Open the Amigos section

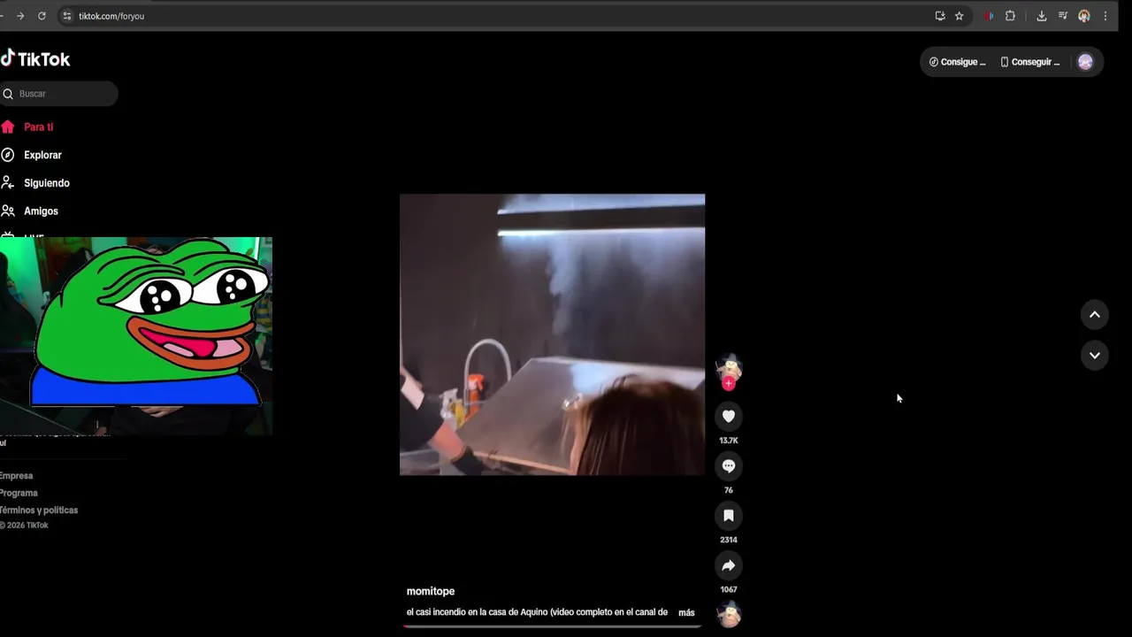(x=41, y=211)
